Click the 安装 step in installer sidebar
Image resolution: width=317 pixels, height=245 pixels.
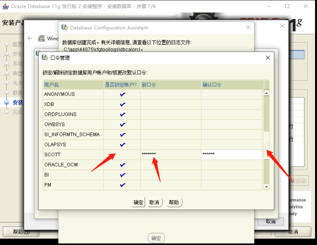(18, 102)
